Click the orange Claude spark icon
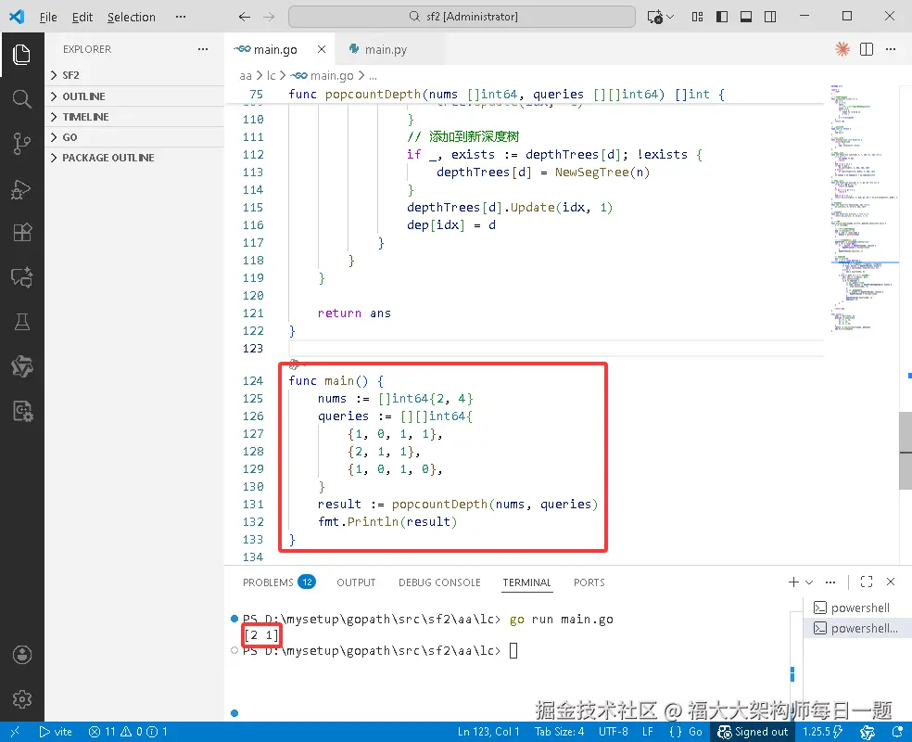Screen dimensions: 912x742 coord(842,49)
